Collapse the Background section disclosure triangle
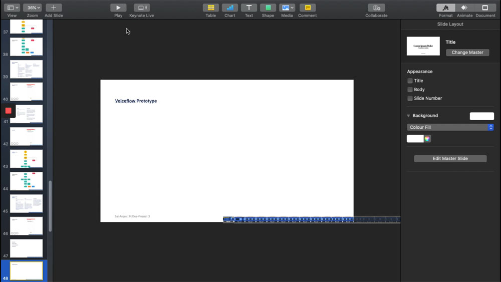The width and height of the screenshot is (501, 282). [408, 116]
